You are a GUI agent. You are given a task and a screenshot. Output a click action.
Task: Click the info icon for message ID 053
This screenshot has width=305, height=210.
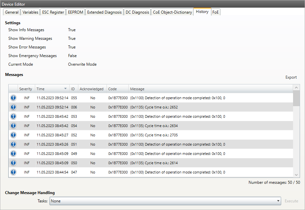13,116
